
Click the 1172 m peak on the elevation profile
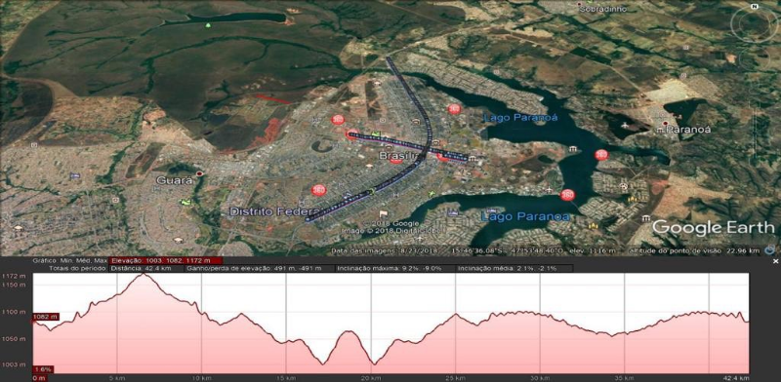(143, 274)
